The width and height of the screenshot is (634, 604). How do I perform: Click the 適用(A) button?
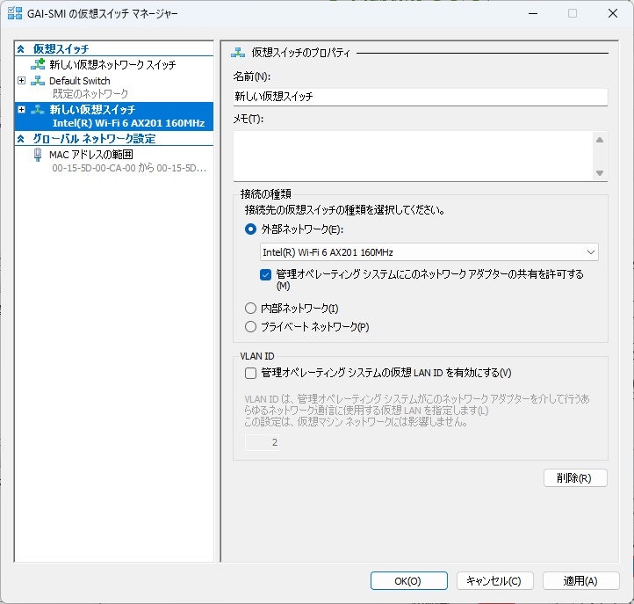580,581
